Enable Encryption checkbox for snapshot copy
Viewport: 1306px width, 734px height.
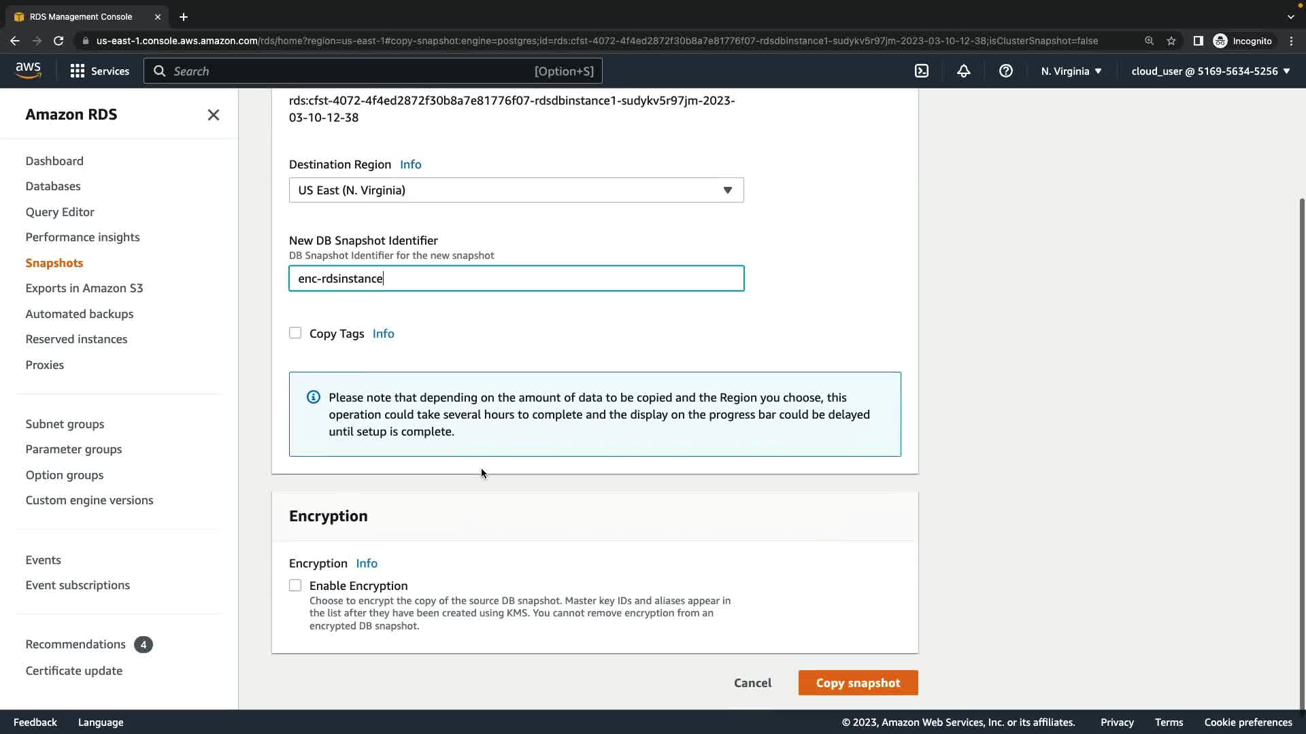click(x=295, y=585)
